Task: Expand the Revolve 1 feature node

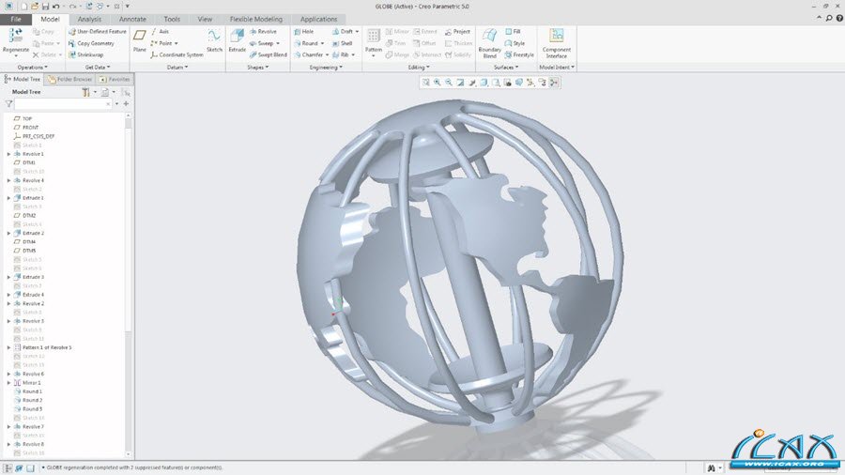Action: tap(9, 154)
